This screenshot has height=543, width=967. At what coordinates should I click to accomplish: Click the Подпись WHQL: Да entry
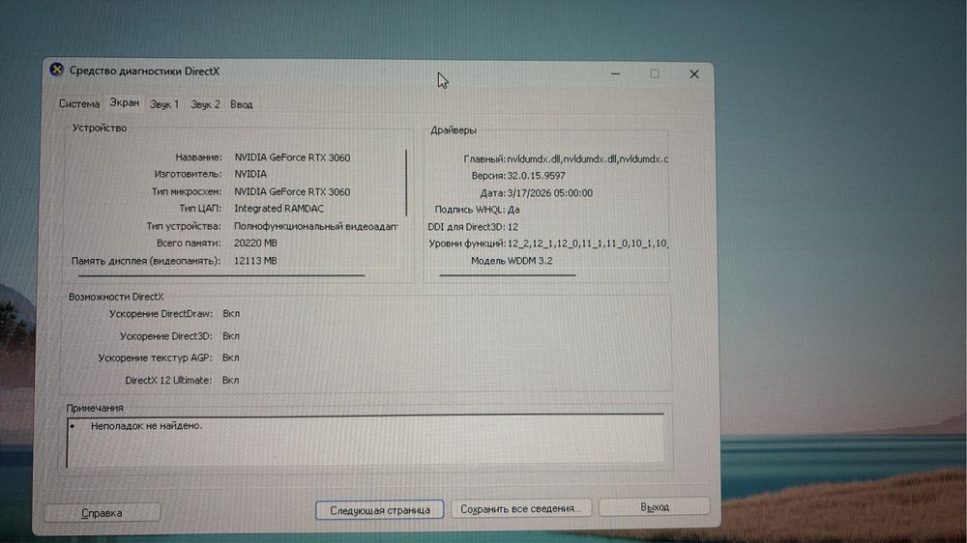click(x=477, y=210)
